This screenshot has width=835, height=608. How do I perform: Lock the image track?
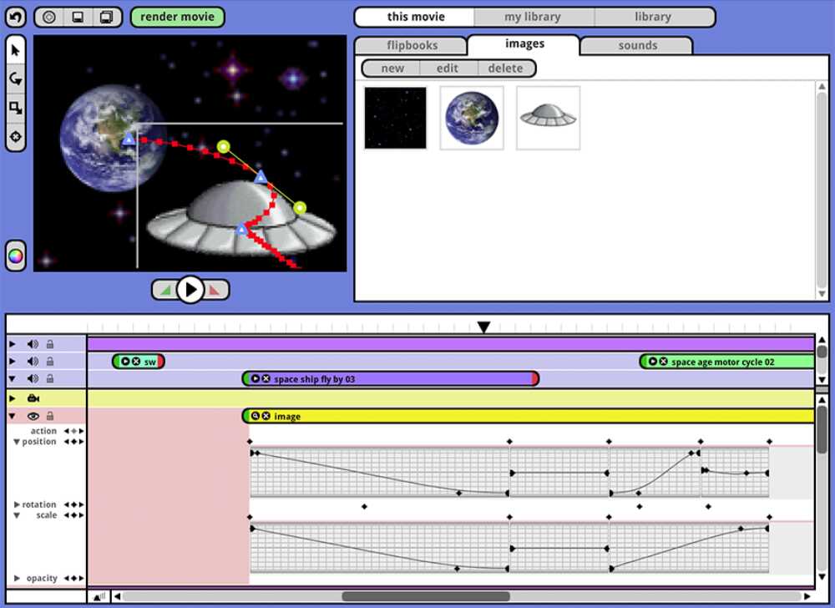[50, 416]
